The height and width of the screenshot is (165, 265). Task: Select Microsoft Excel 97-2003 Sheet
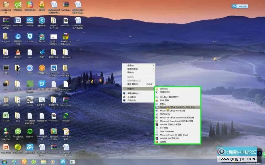178,135
